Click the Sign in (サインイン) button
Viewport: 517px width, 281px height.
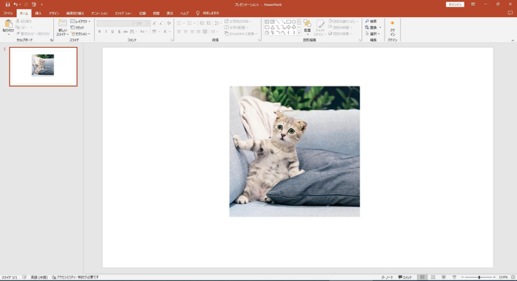pos(454,5)
